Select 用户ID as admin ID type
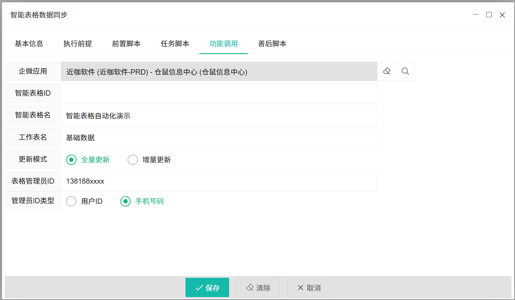 point(71,201)
